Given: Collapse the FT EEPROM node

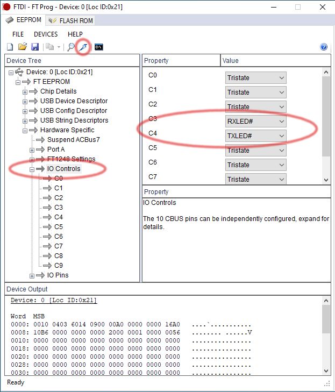Looking at the screenshot, I should pos(18,82).
